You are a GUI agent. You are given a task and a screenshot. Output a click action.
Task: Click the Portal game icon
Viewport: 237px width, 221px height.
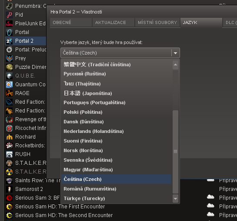[x=9, y=32]
